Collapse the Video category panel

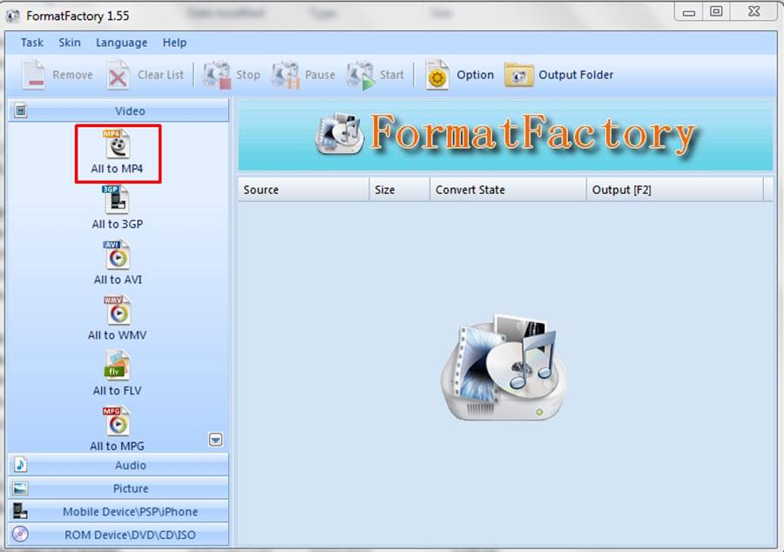coord(118,111)
